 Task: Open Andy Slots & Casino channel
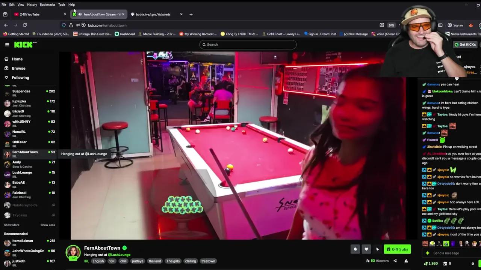pyautogui.click(x=29, y=164)
